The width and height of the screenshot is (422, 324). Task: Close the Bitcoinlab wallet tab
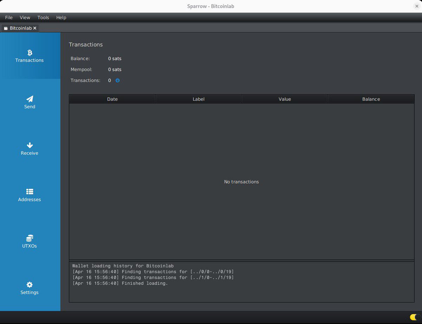[35, 28]
